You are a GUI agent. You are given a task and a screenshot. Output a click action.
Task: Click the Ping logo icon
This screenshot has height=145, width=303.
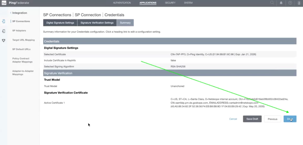coord(4,3)
